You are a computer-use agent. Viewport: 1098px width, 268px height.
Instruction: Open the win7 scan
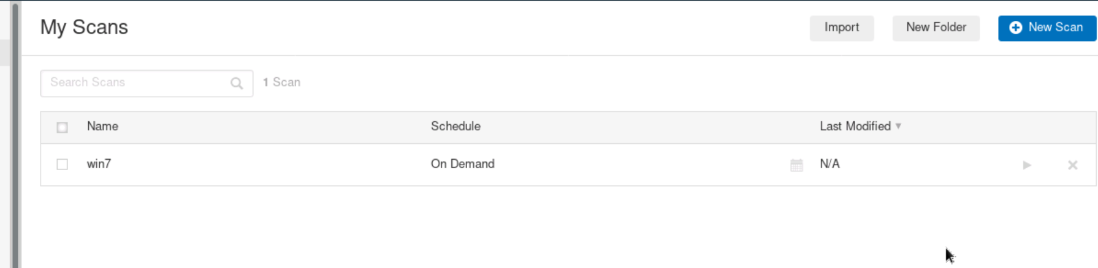coord(99,164)
